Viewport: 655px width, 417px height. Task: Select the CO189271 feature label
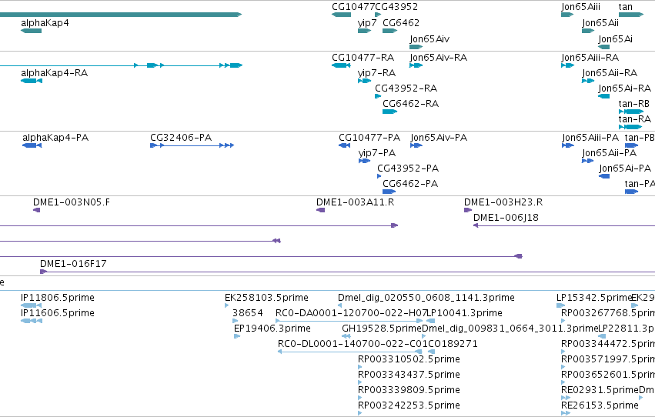tap(453, 344)
